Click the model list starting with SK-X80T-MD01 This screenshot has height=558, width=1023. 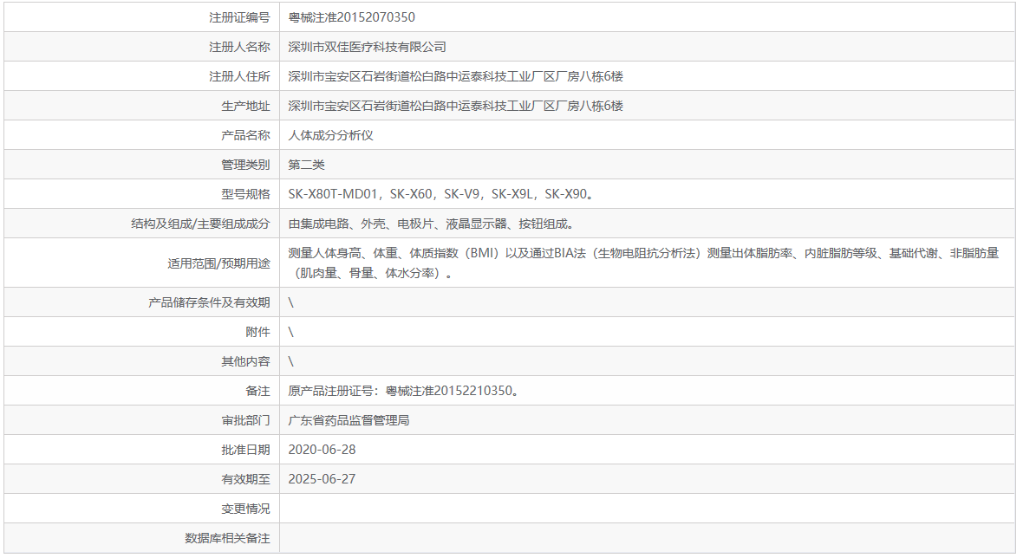pyautogui.click(x=433, y=194)
